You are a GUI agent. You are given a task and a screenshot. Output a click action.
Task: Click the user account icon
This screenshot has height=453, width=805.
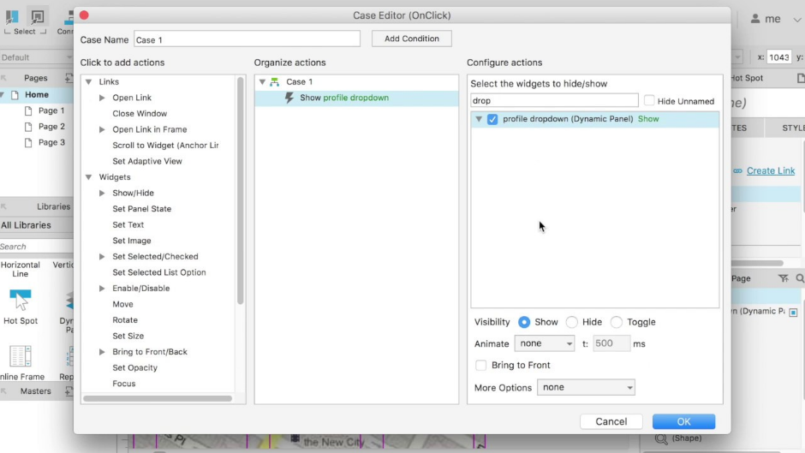tap(755, 19)
